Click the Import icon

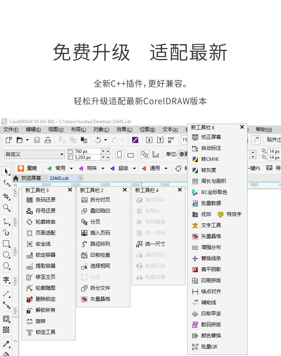click(x=149, y=140)
